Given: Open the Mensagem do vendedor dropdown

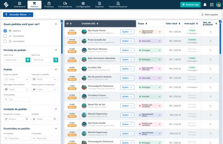Looking at the screenshot, I should click(x=17, y=90).
